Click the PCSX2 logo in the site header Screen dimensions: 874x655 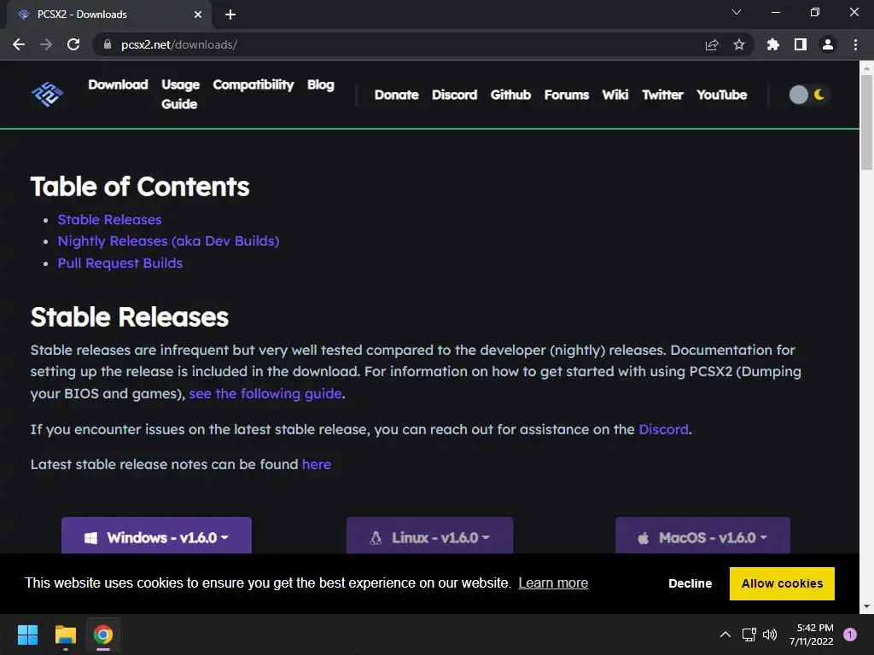48,94
